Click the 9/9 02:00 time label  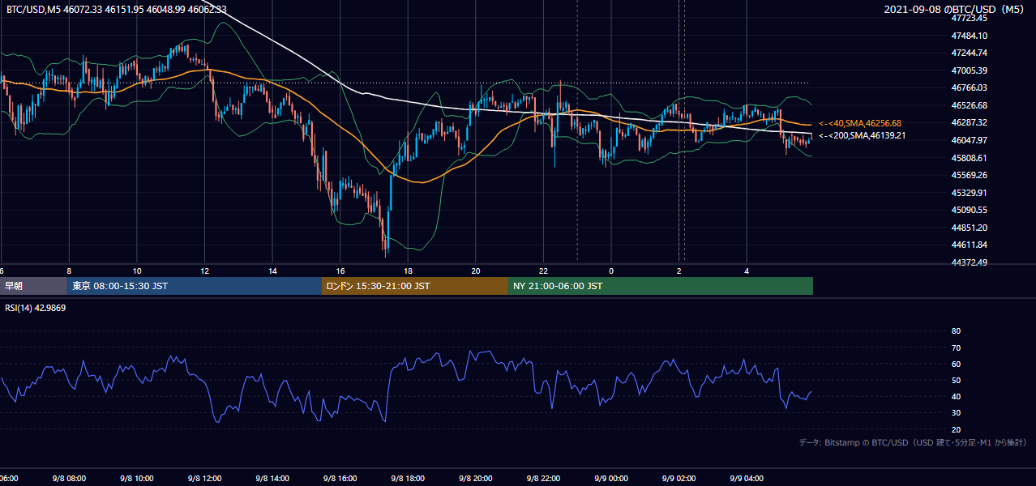679,479
